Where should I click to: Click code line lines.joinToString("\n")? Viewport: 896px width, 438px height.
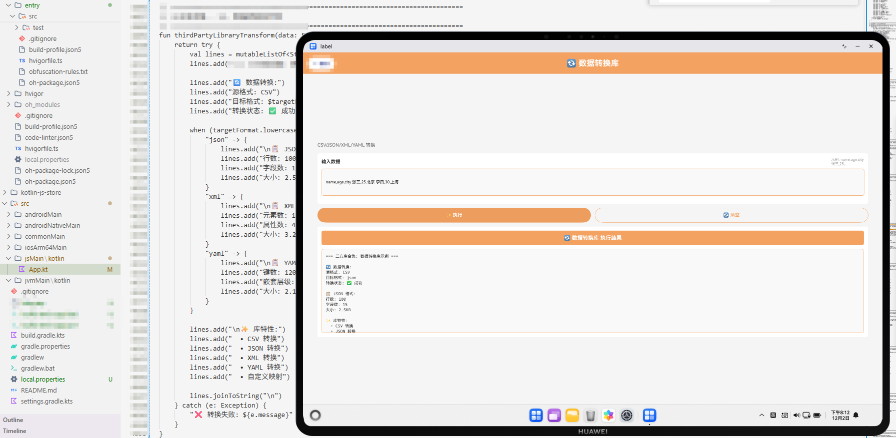[236, 396]
